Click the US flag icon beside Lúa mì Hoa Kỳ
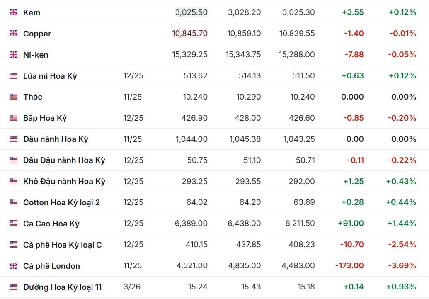The width and height of the screenshot is (429, 299). tap(14, 76)
